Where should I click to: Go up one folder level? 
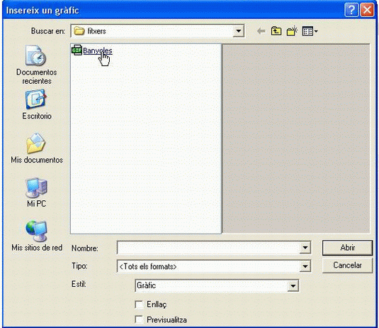[276, 31]
